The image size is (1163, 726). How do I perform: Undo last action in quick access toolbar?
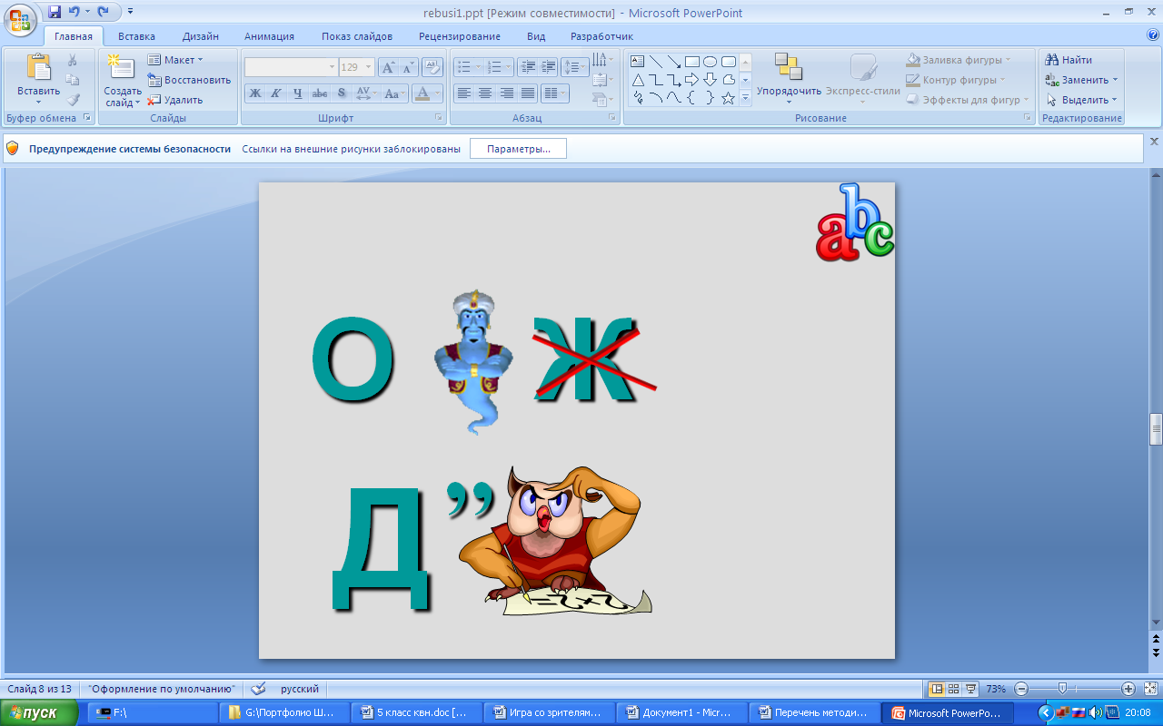point(74,13)
